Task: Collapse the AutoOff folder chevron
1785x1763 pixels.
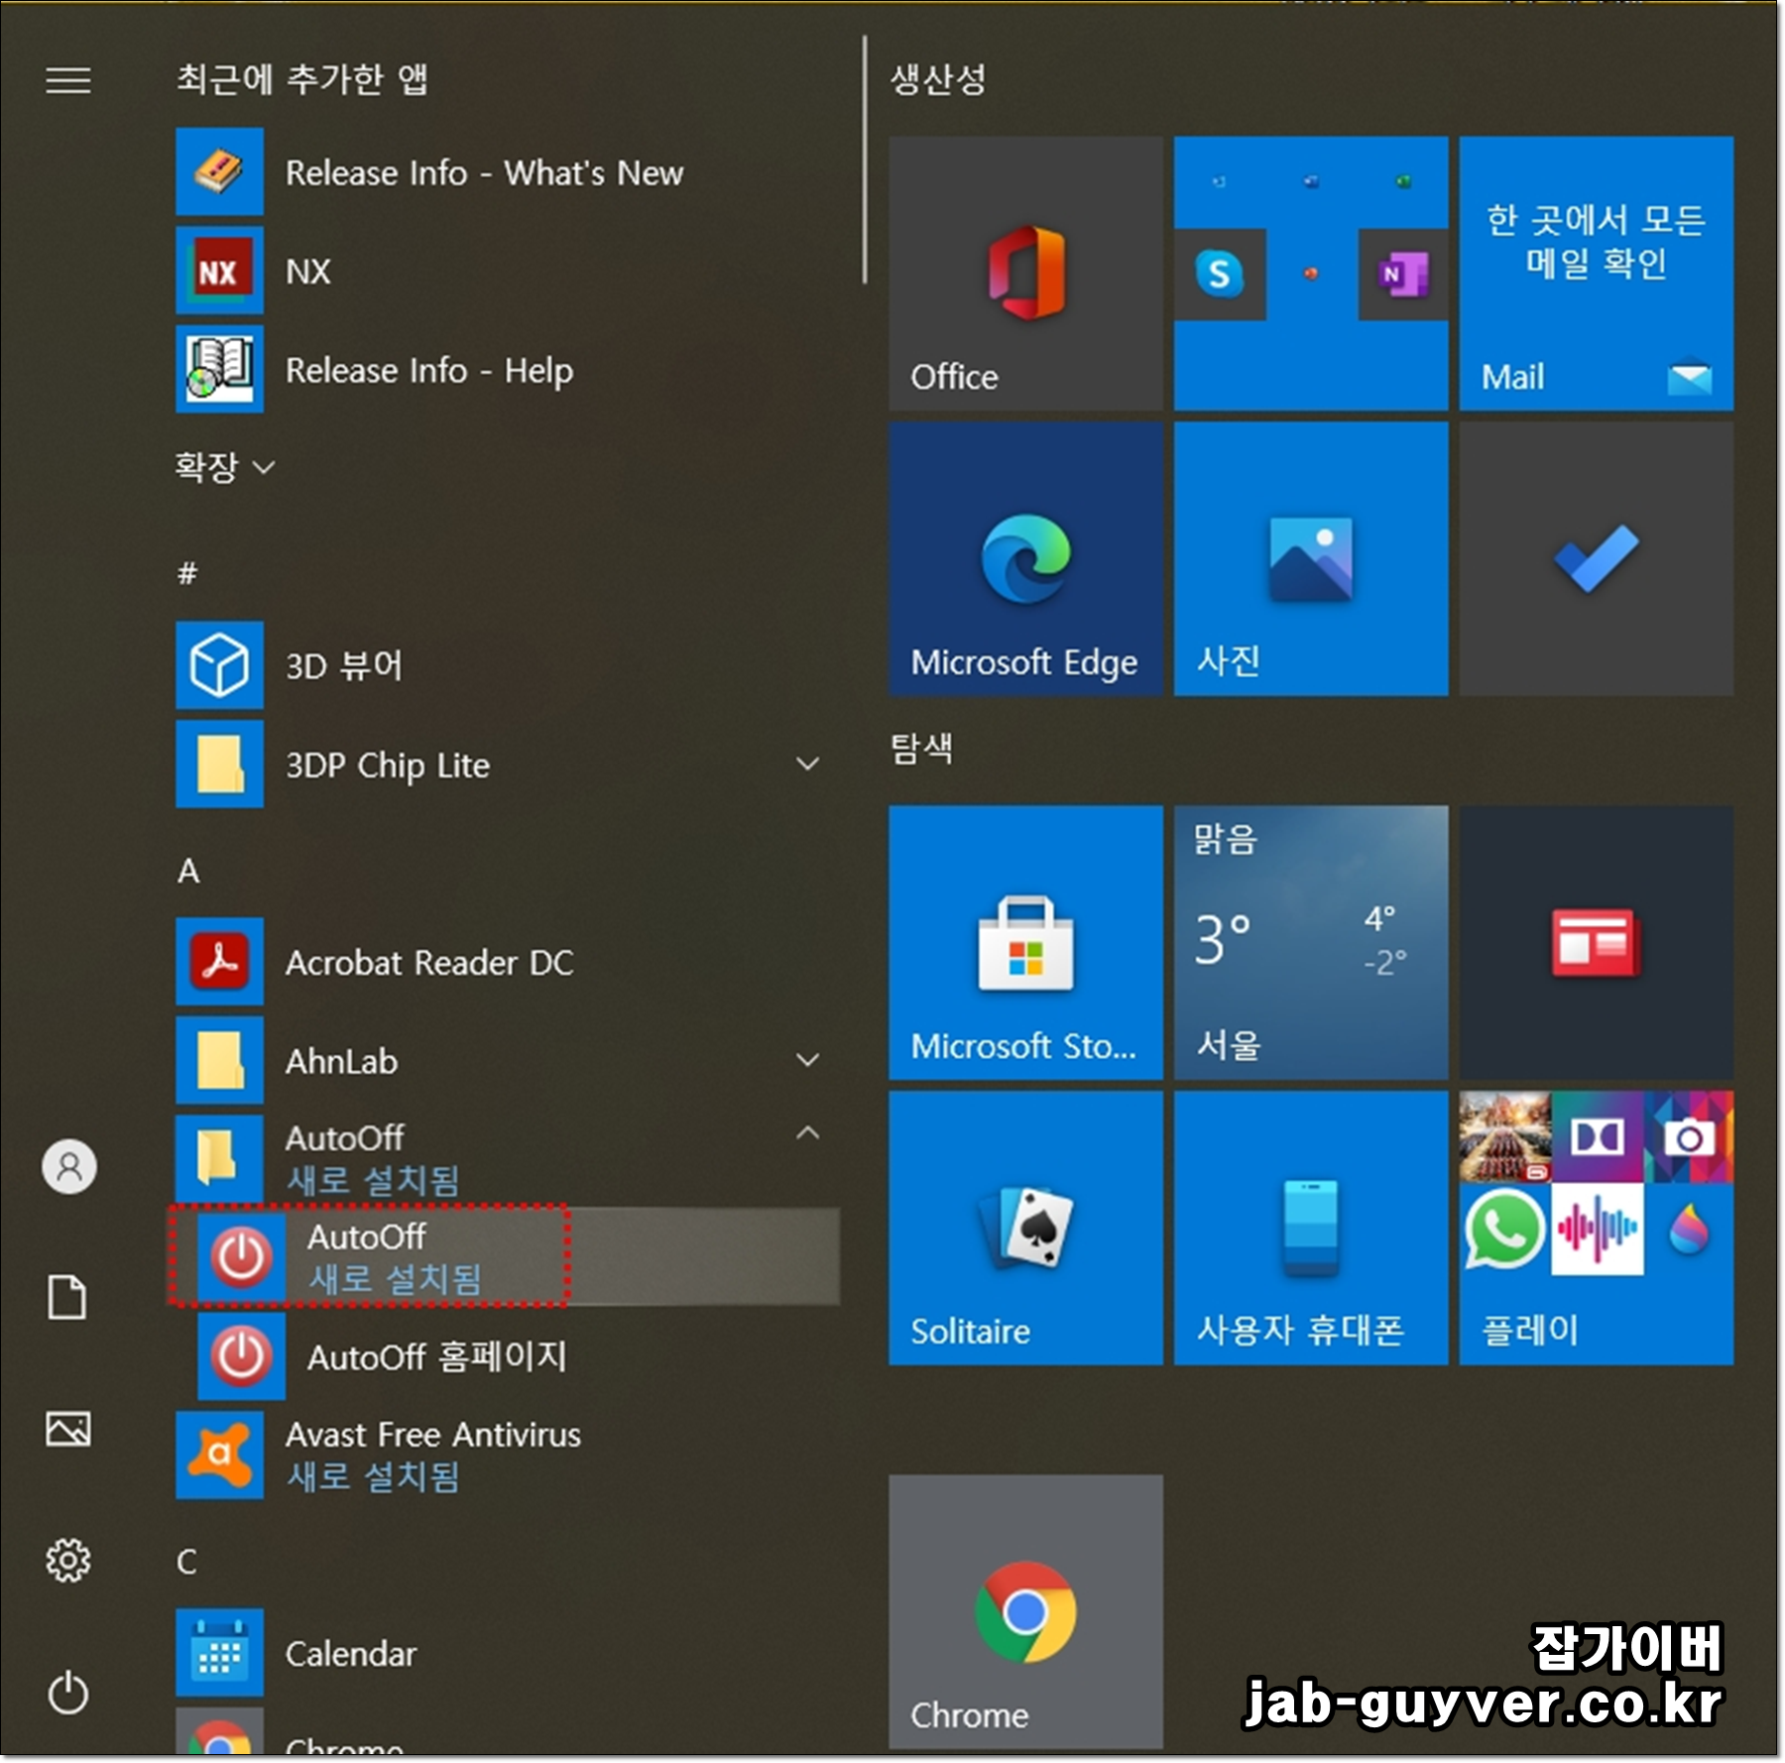Action: pyautogui.click(x=808, y=1133)
